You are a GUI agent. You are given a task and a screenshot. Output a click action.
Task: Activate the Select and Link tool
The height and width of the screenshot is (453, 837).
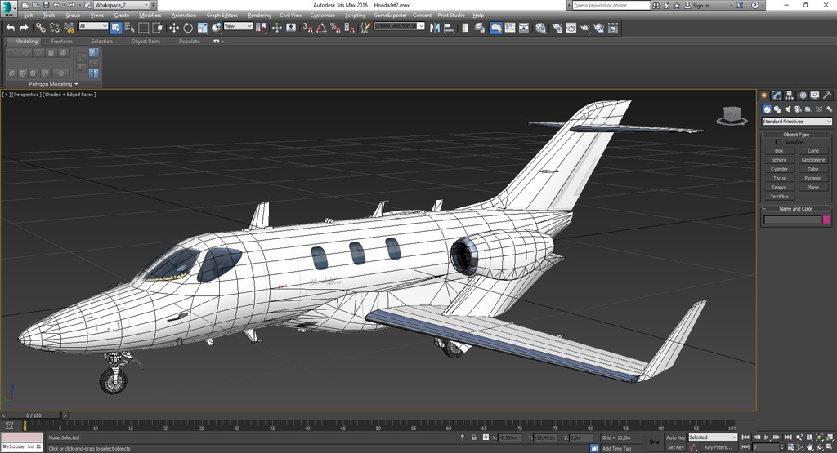(41, 28)
